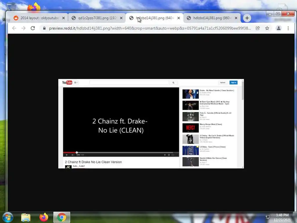The width and height of the screenshot is (297, 223).
Task: Mute the video using the speaker icon
Action: tap(73, 155)
